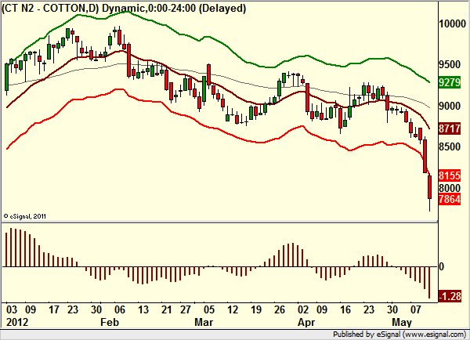Click the red 8155 lower band price tag
Image resolution: width=470 pixels, height=340 pixels.
click(449, 175)
